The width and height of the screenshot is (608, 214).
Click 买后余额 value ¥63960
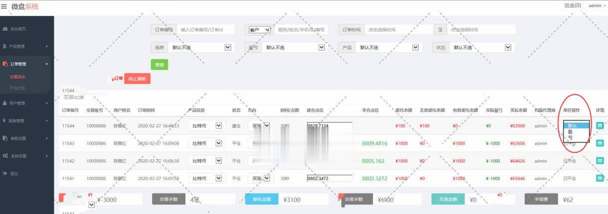click(518, 126)
